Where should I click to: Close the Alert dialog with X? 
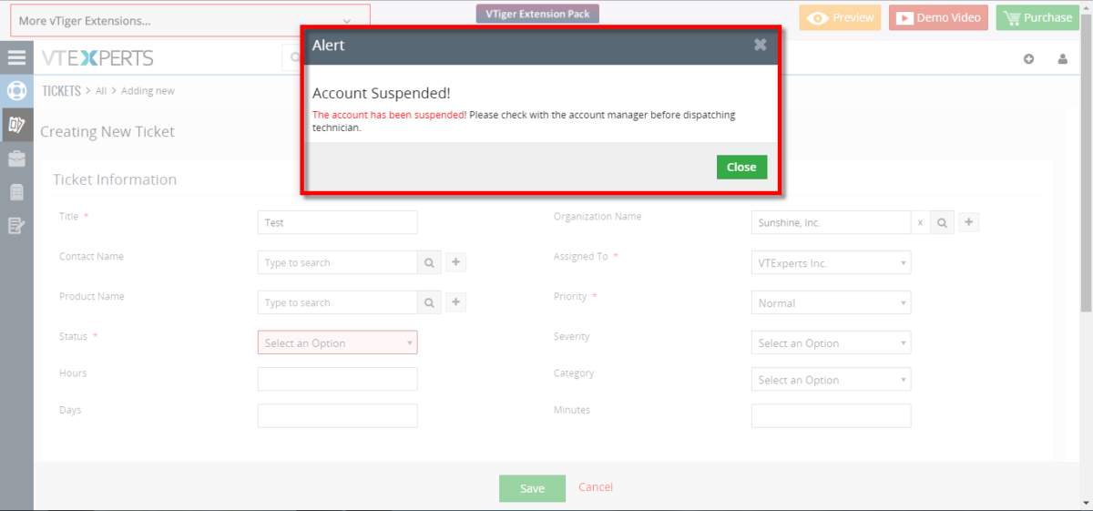pos(761,45)
